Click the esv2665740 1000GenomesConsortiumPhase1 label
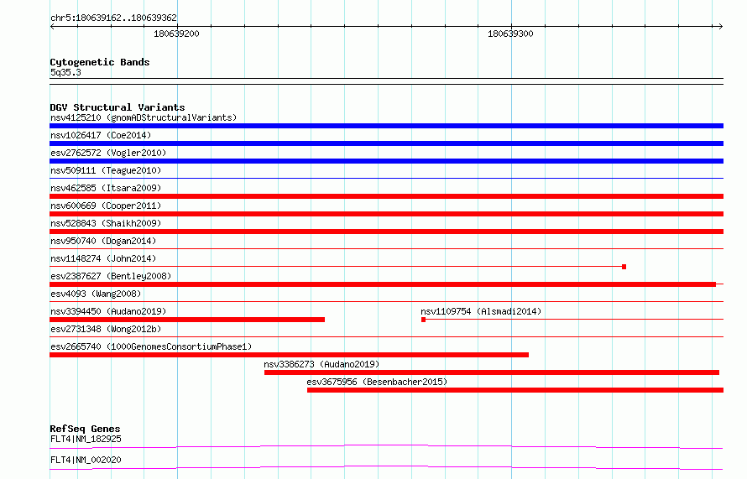Viewport: 747px width, 479px height. pyautogui.click(x=151, y=346)
